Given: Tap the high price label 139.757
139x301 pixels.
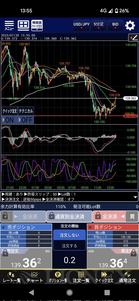Looking at the screenshot, I should [65, 63].
